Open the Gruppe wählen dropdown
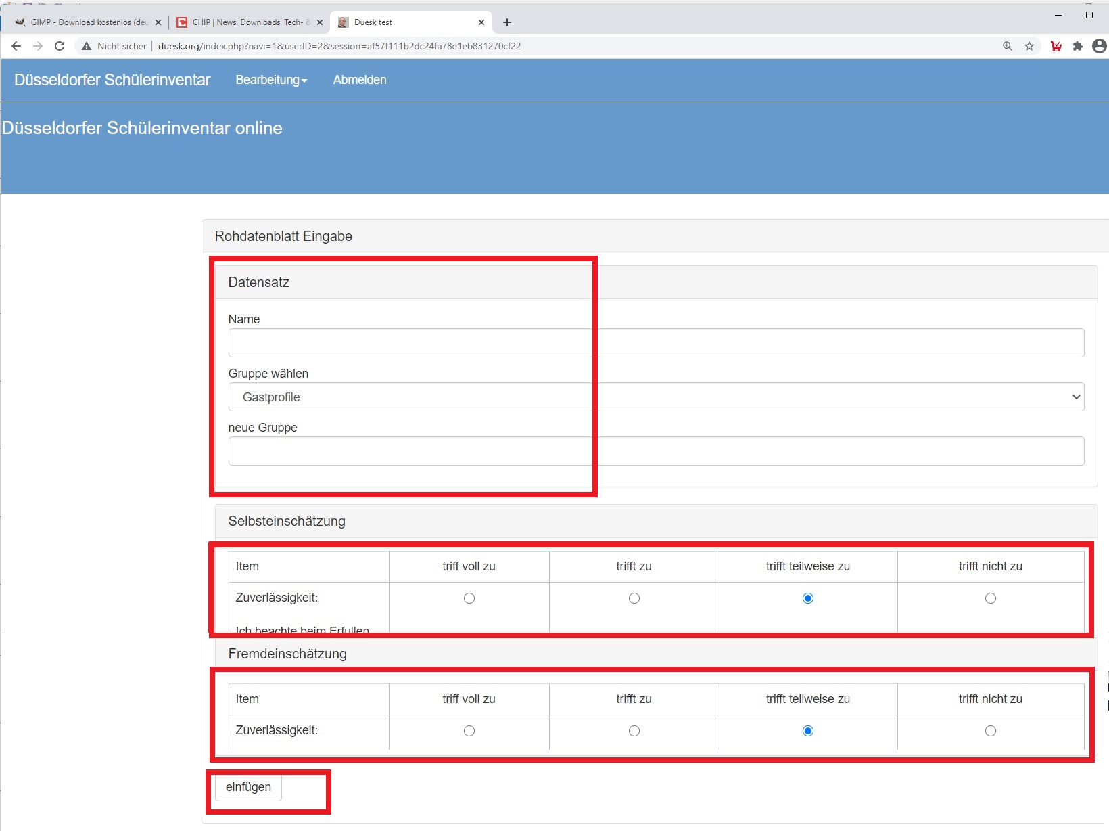 pos(655,397)
